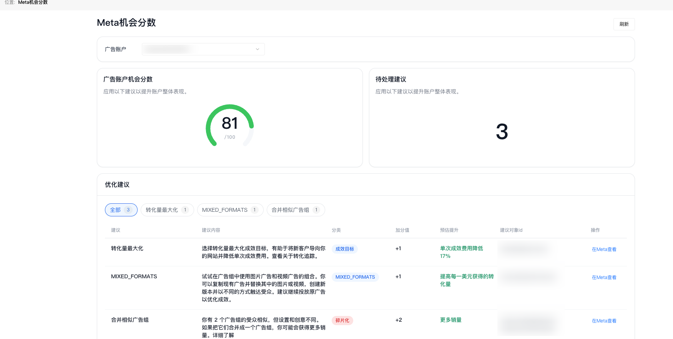Open 在Meta查看 link for MIXED_FORMATS row

[604, 278]
